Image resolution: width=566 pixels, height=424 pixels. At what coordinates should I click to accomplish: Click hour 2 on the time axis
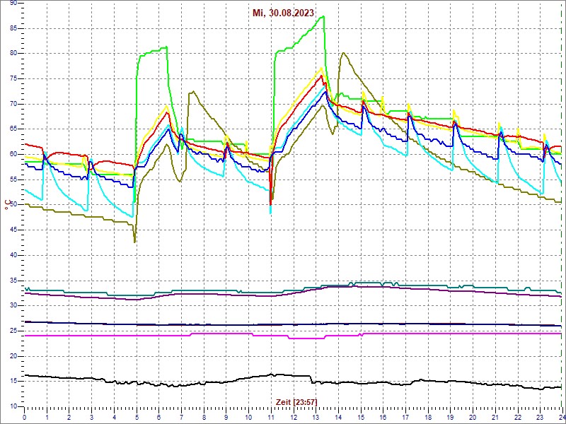pos(69,416)
